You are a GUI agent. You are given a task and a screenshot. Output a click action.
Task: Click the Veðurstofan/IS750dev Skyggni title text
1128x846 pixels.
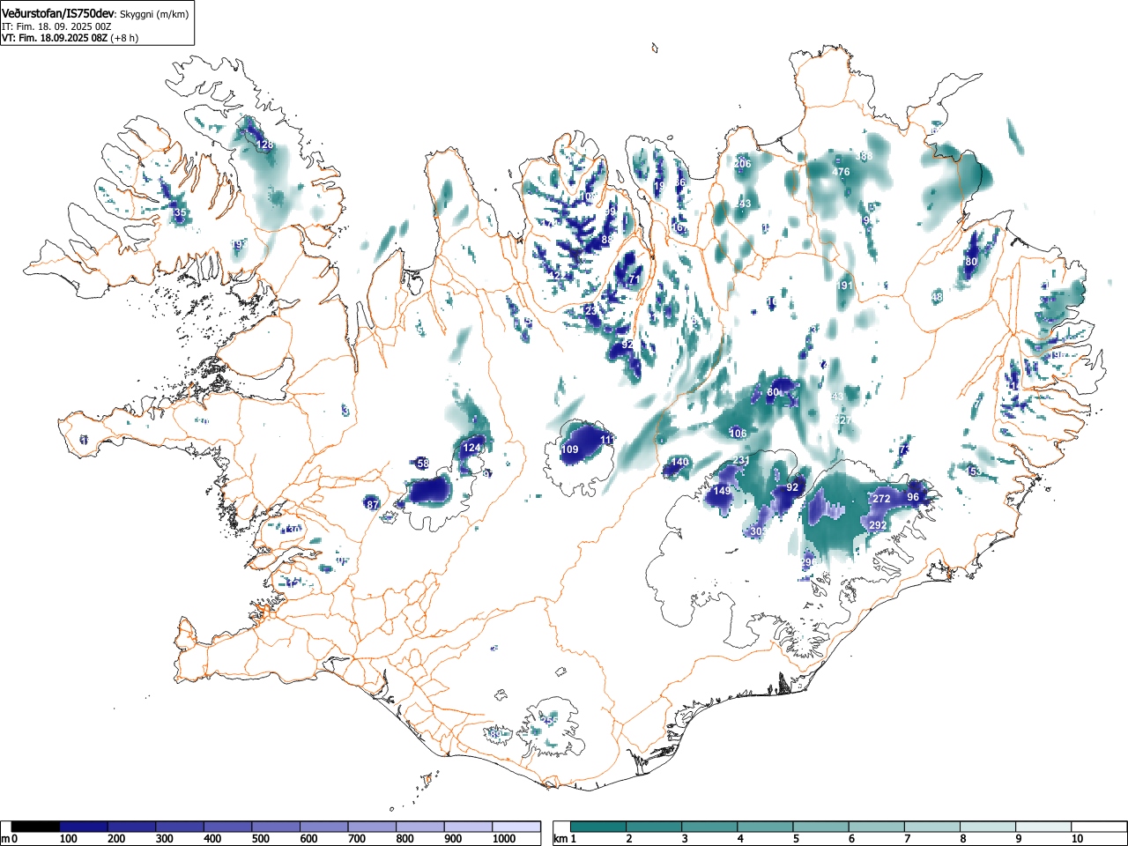tap(94, 14)
